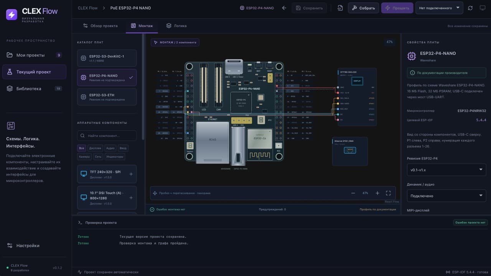Filter components by Сеть
491x276 pixels.
click(98, 157)
